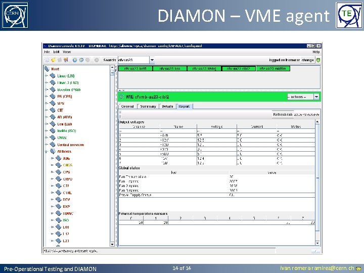Select Linac 3 (LN3) in the tree
Viewport: 364px width, 273px height.
[68, 82]
